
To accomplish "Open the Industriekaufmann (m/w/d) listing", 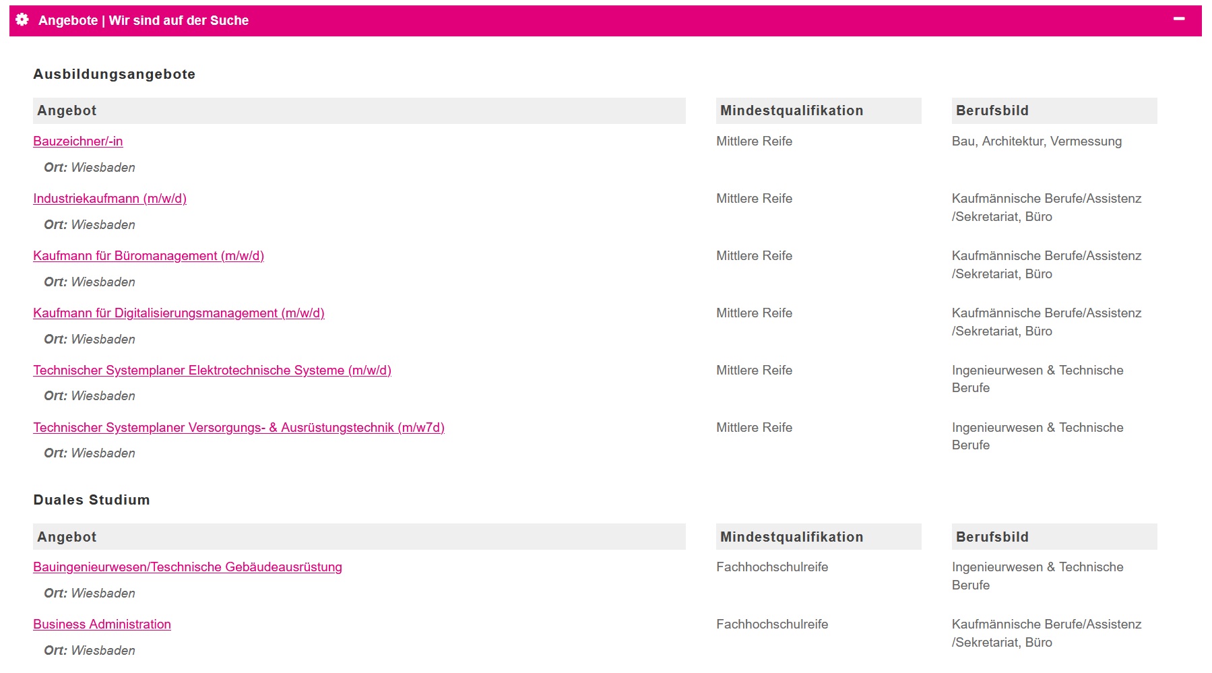I will pyautogui.click(x=110, y=198).
